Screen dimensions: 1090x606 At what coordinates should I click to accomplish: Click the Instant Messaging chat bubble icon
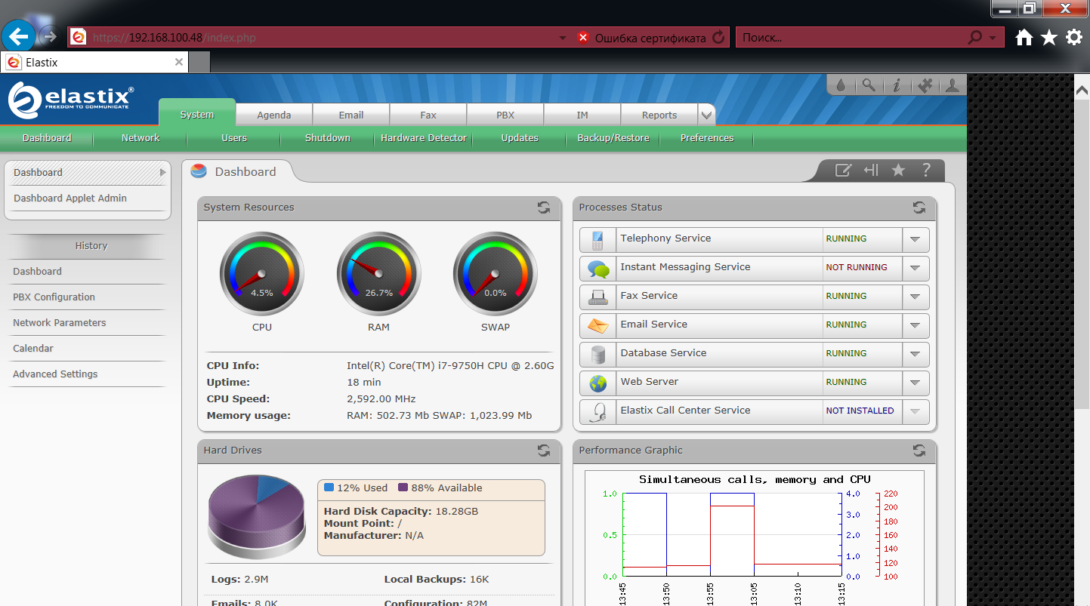coord(597,269)
